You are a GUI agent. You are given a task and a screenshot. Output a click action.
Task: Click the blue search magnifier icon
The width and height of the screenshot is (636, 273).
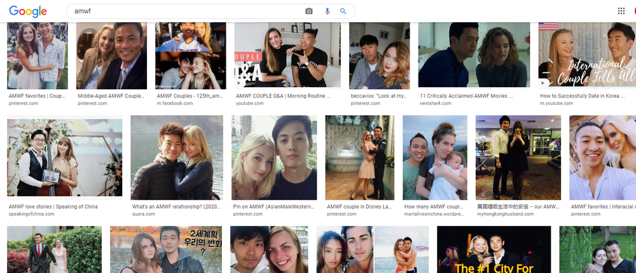click(x=343, y=11)
